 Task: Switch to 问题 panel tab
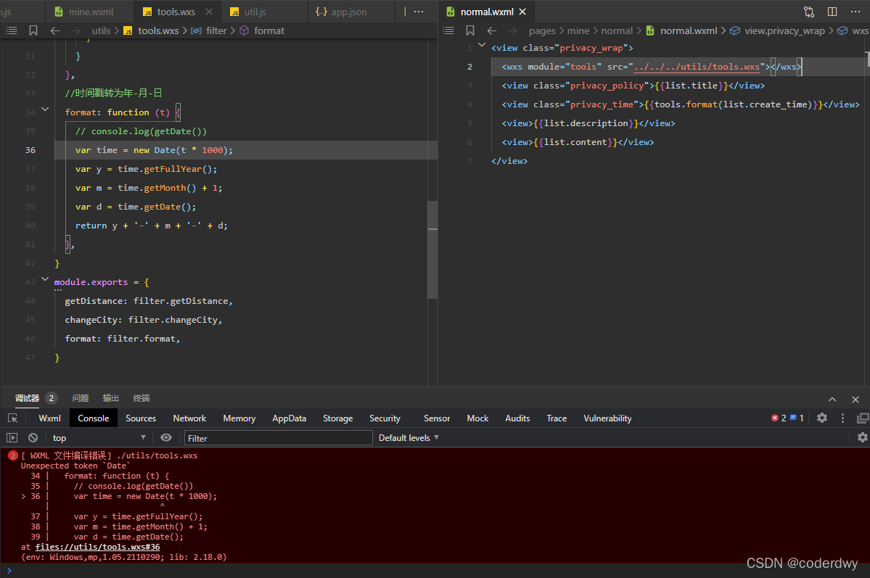(x=81, y=398)
